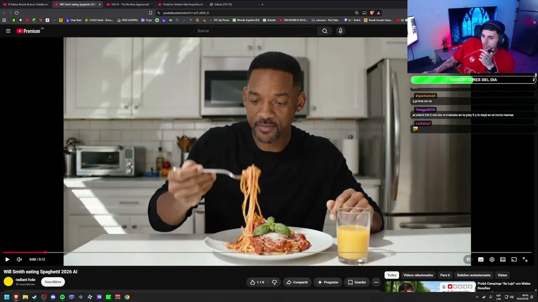Open the Wordle Español (ES) bookmark
The height and width of the screenshot is (302, 538).
[246, 20]
